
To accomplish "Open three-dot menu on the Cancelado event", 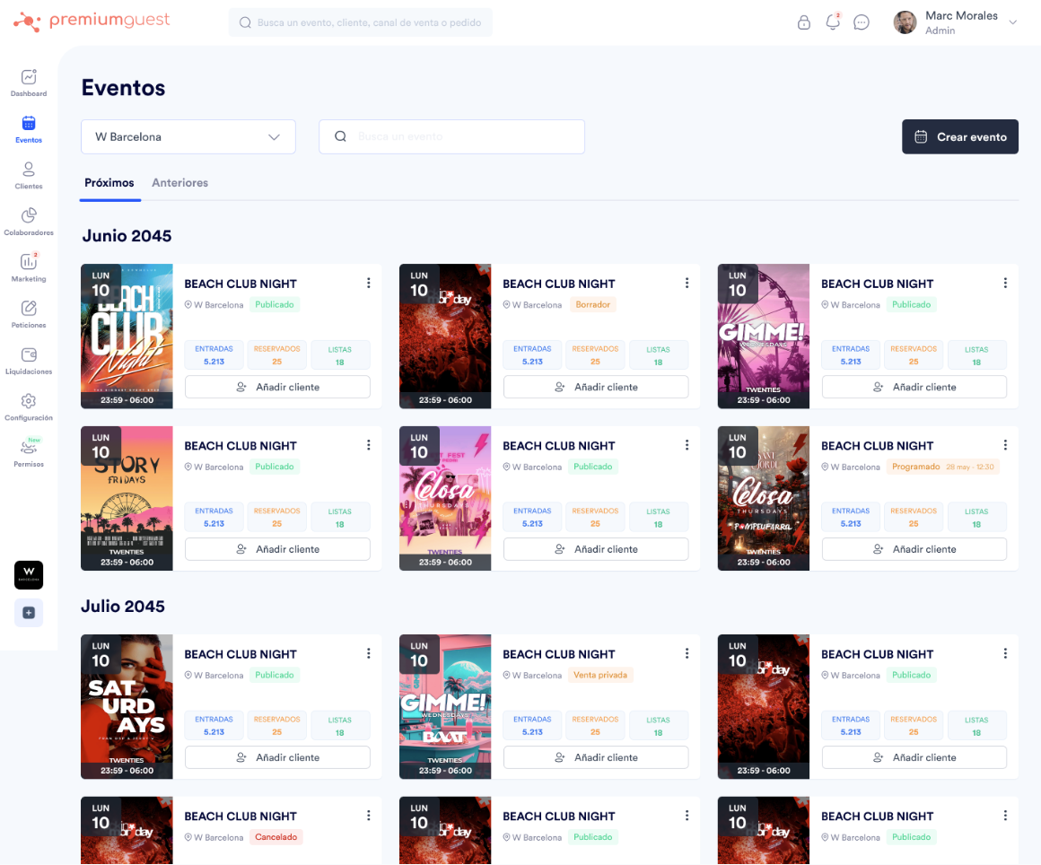I will (x=369, y=816).
